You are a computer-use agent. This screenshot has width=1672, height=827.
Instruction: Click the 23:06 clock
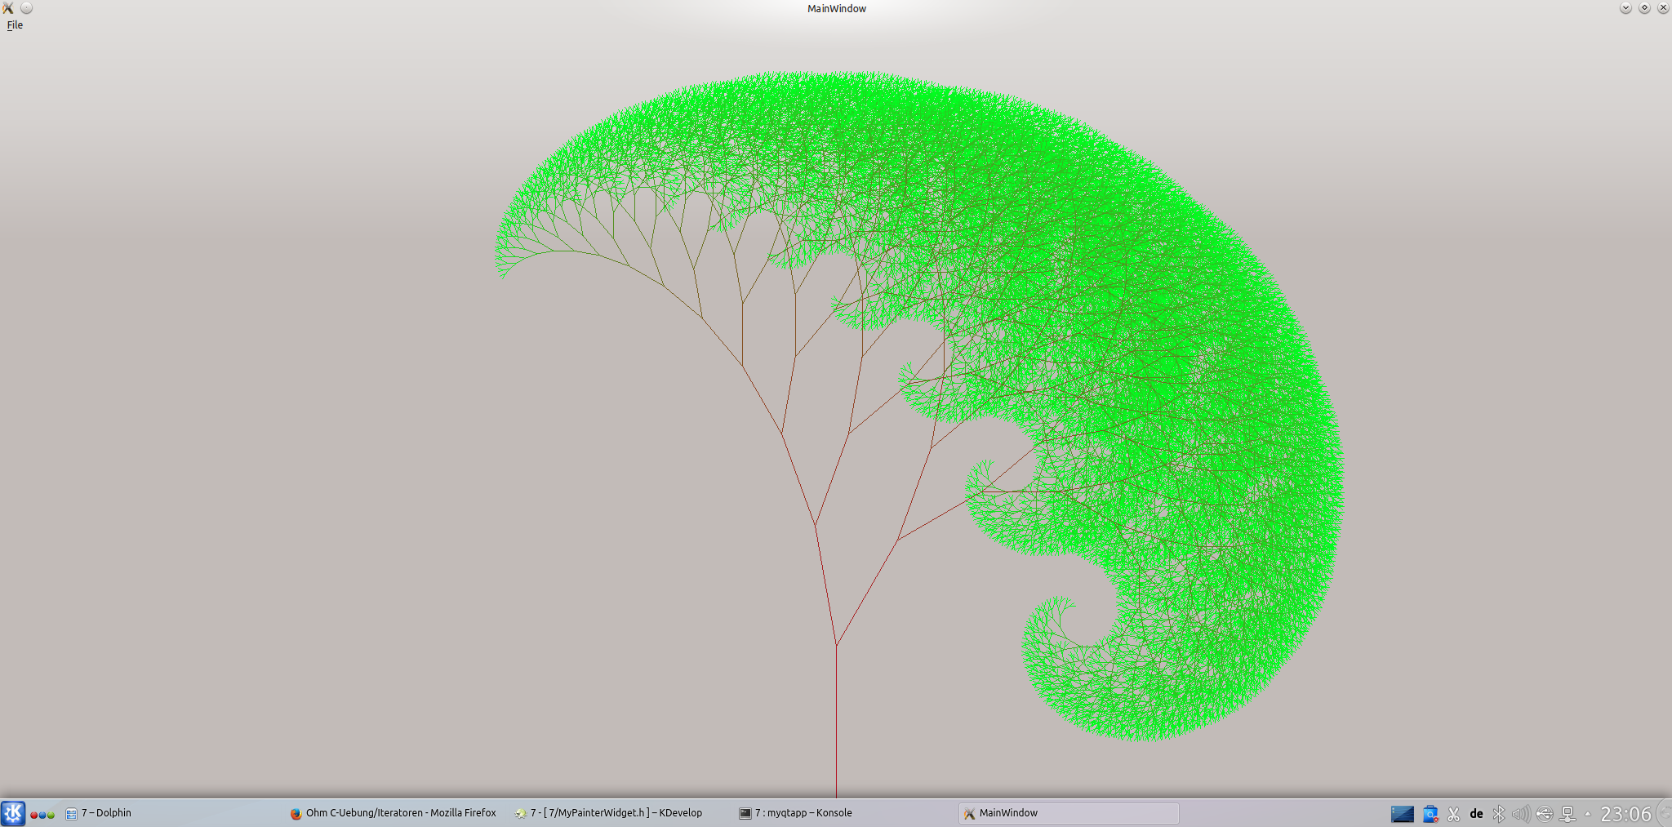[1625, 814]
